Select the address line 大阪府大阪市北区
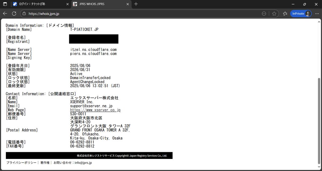The height and width of the screenshot is (171, 322). (x=86, y=118)
